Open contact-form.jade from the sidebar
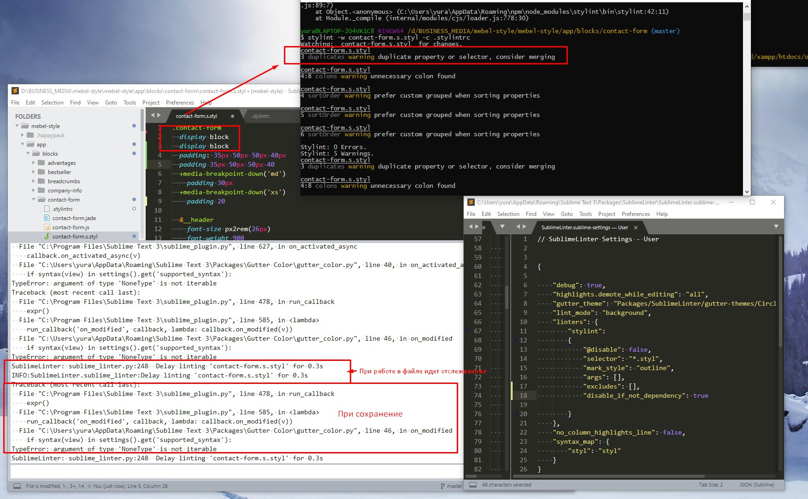This screenshot has height=499, width=808. [74, 218]
